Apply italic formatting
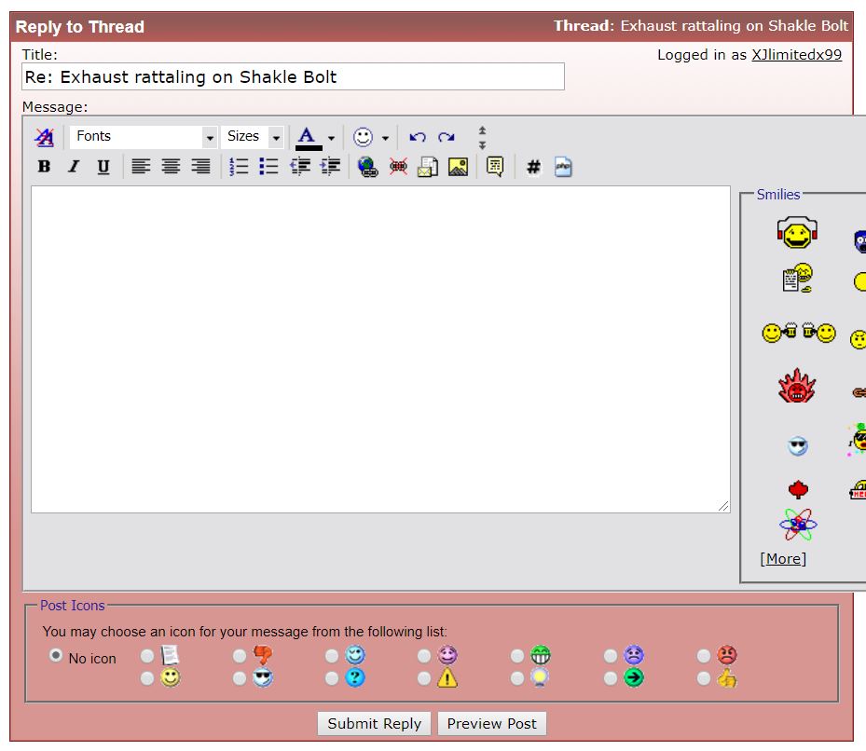 74,167
